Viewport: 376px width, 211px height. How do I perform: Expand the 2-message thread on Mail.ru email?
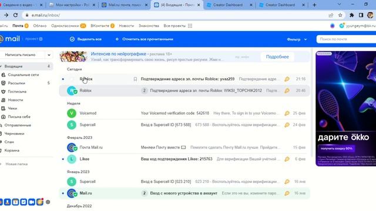click(144, 193)
